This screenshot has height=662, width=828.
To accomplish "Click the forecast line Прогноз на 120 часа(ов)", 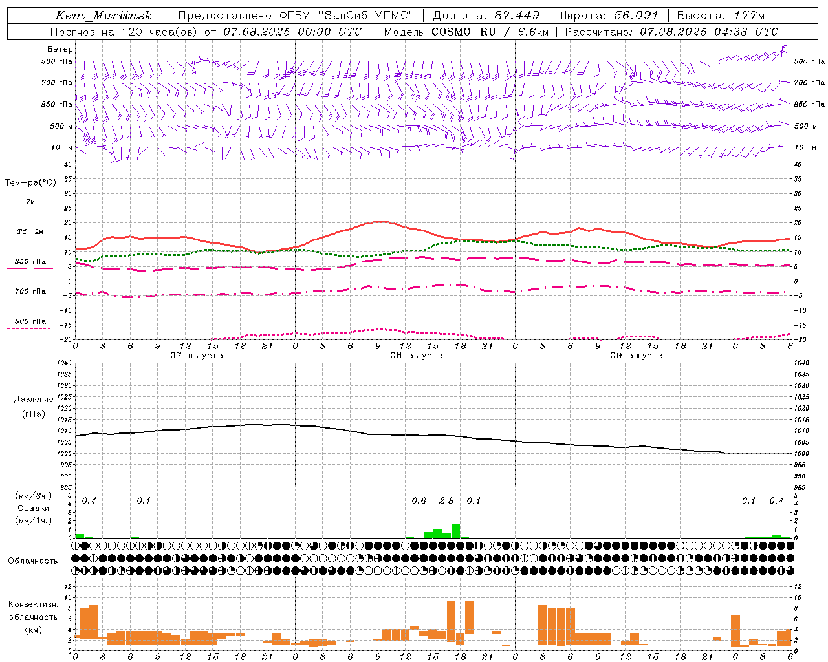I will click(124, 32).
